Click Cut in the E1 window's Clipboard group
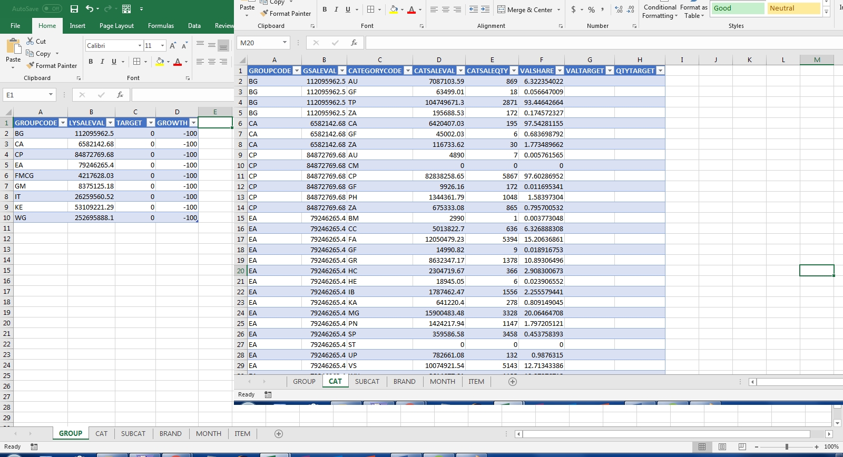Viewport: 843px width, 457px height. click(x=36, y=41)
